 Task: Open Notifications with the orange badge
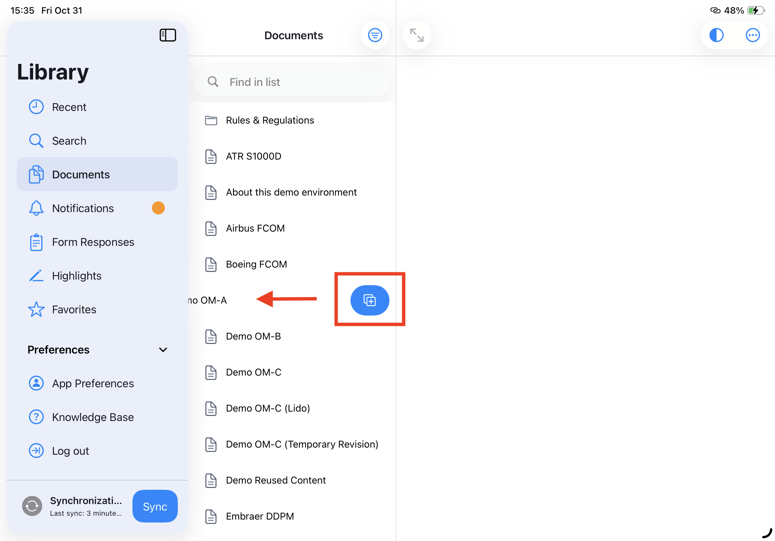83,208
